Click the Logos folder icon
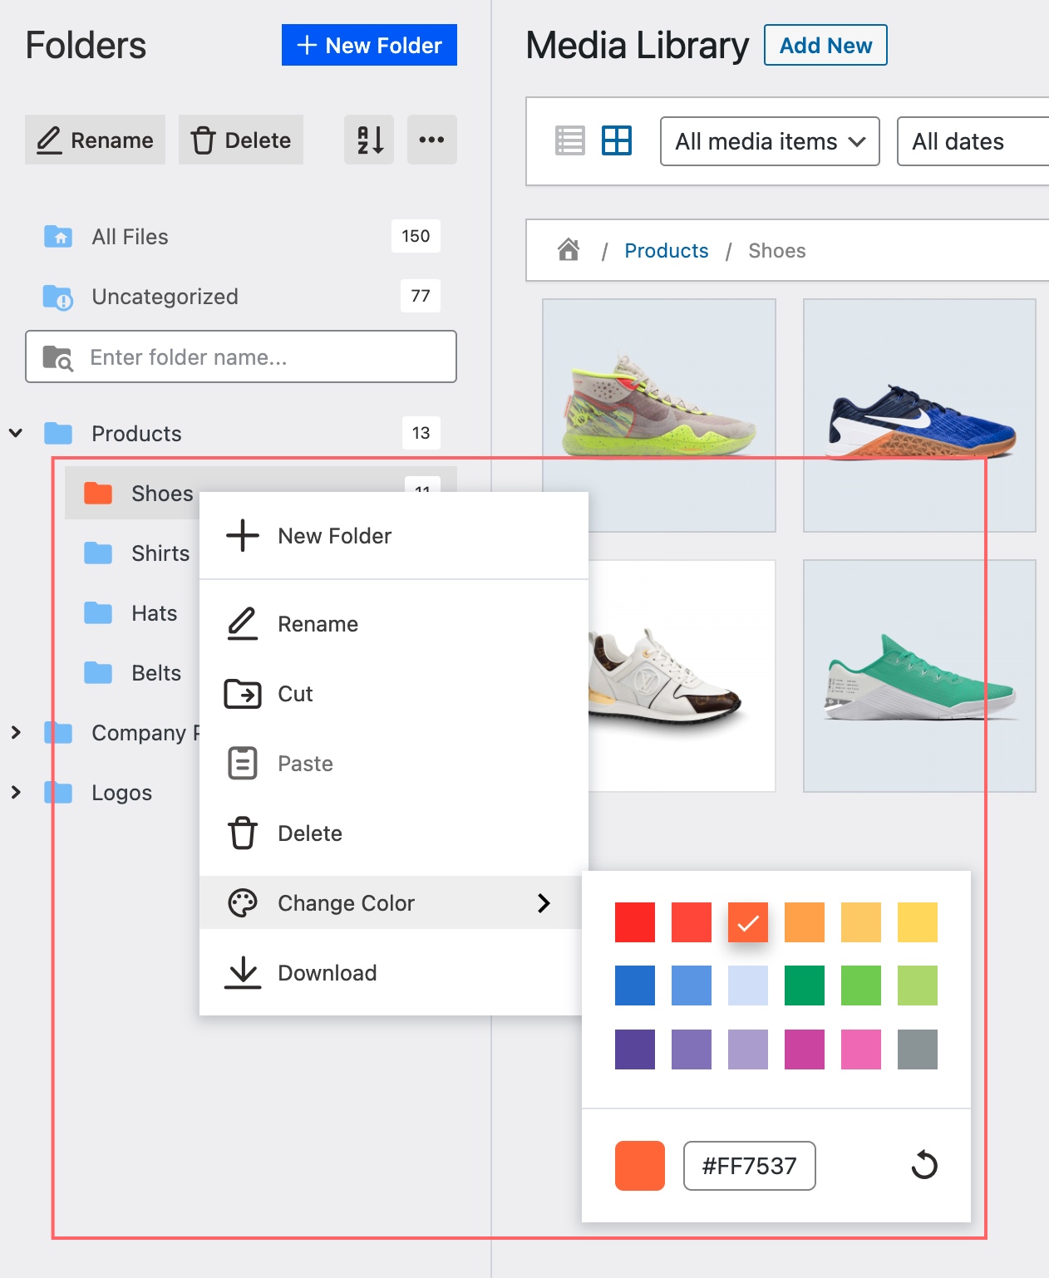 (x=58, y=792)
